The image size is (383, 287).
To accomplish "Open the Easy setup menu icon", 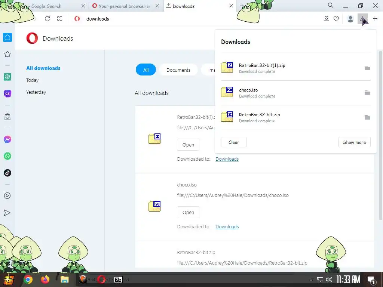I will point(375,19).
